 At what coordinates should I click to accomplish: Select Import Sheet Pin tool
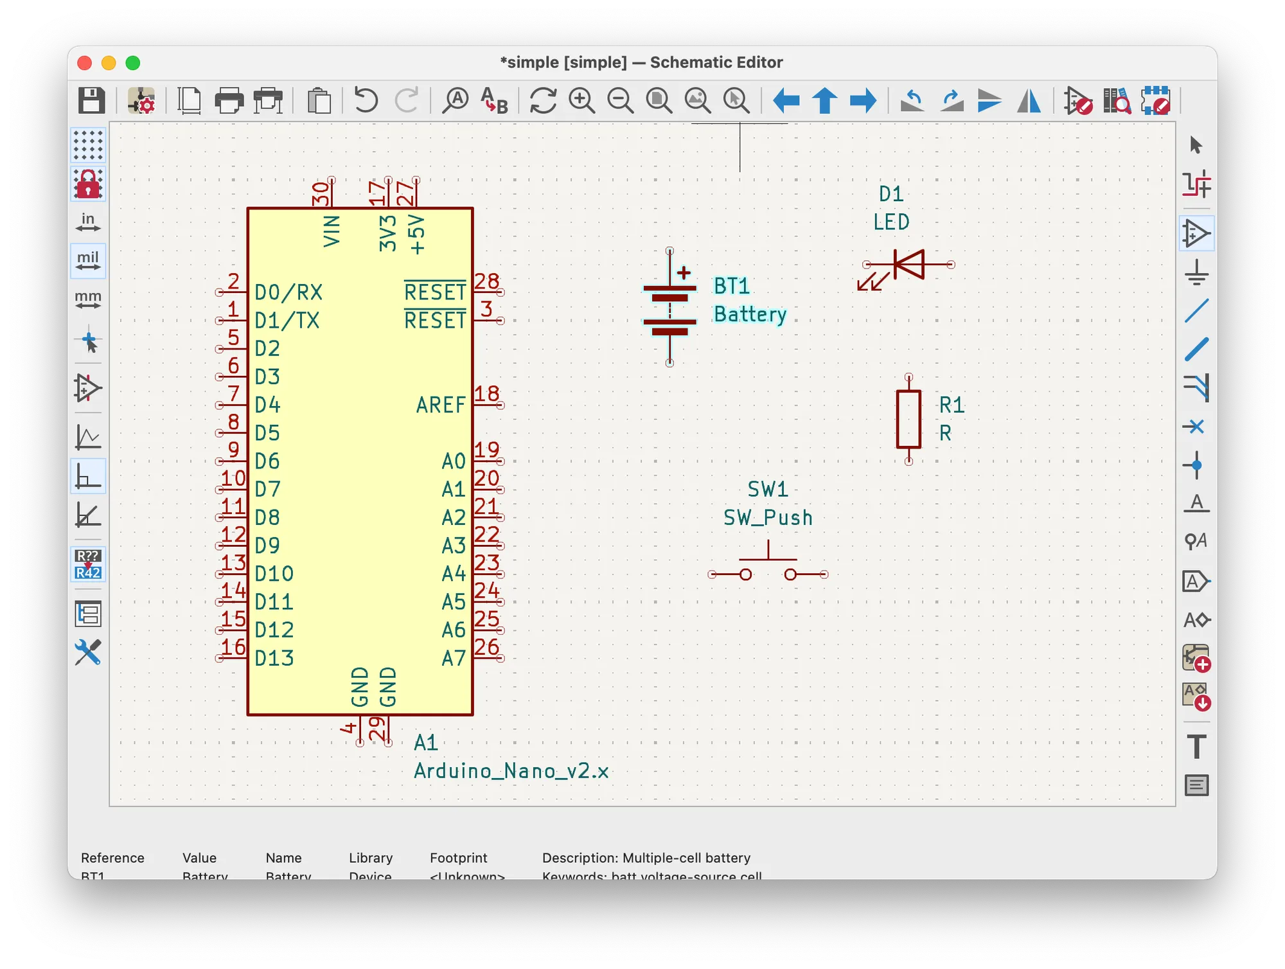tap(1196, 697)
